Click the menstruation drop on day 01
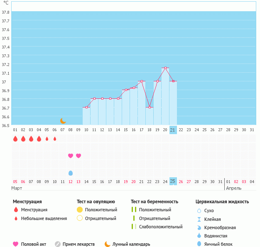 (x=15, y=139)
